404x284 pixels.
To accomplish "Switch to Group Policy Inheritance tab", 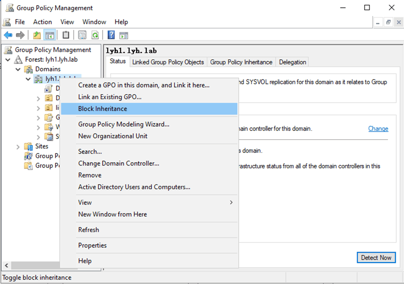I will [x=241, y=62].
